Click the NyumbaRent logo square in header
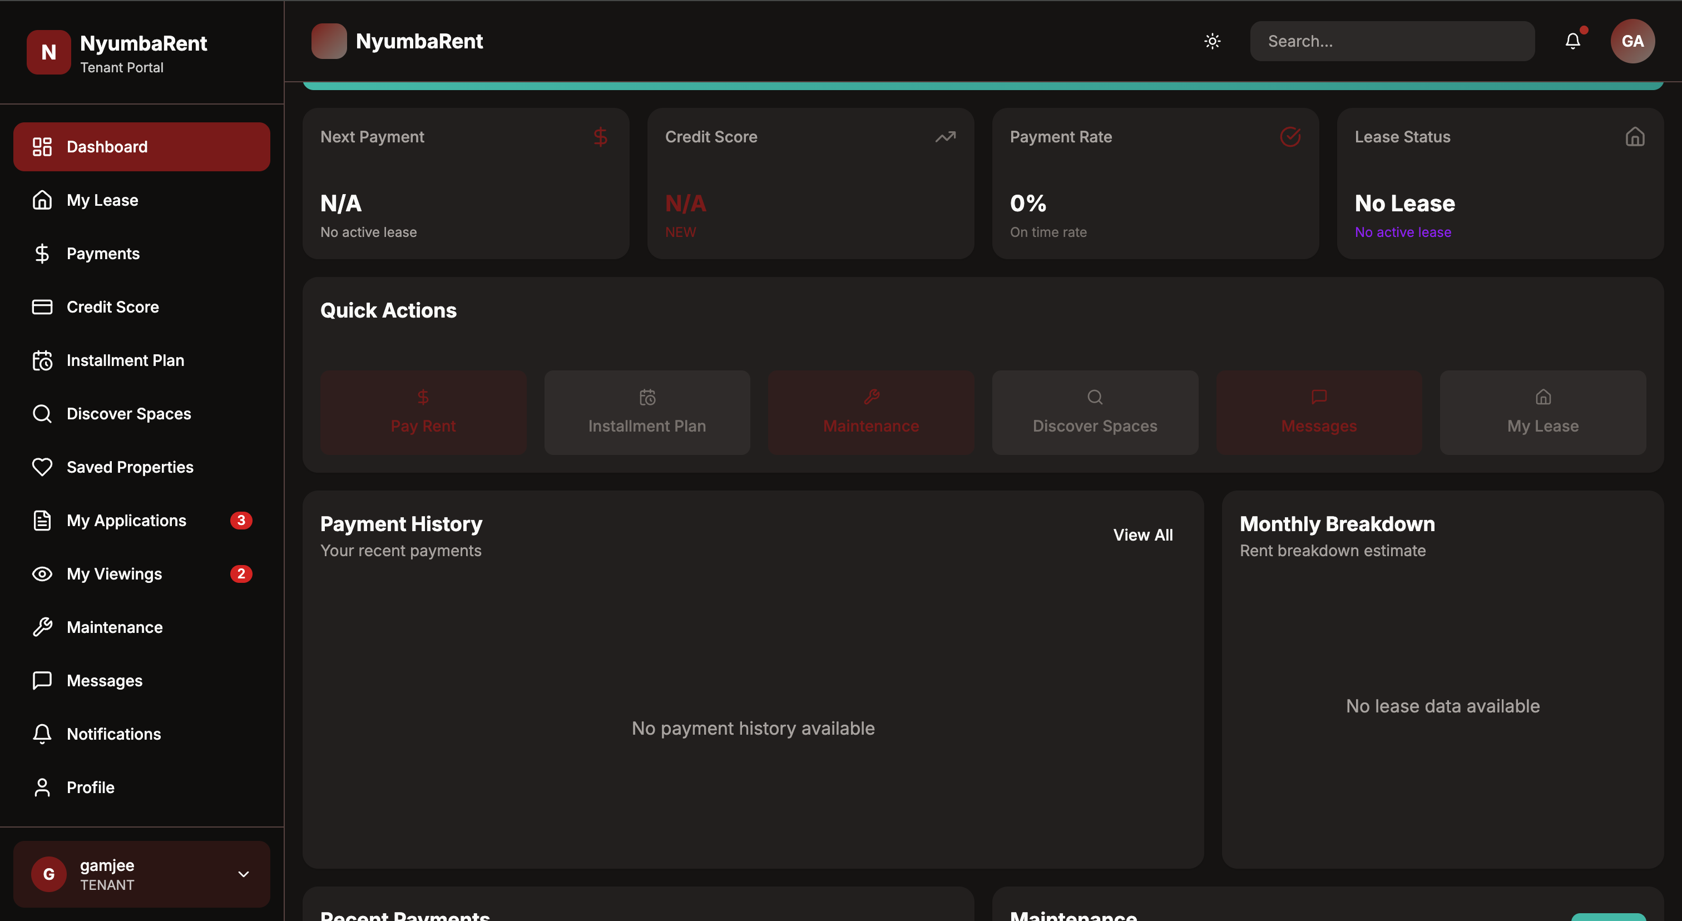1682x921 pixels. (329, 41)
